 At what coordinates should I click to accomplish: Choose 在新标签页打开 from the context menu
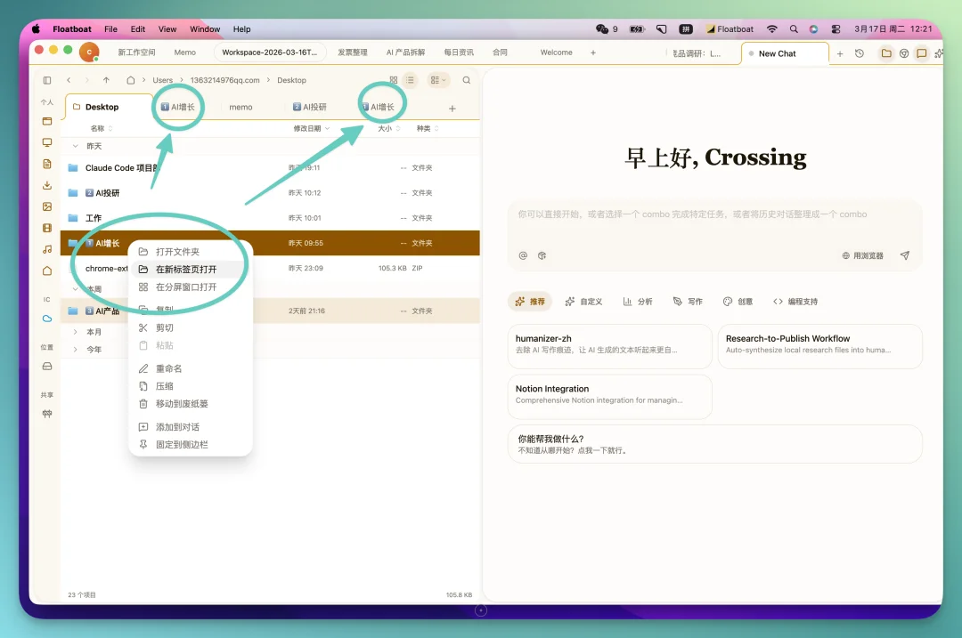click(x=187, y=270)
